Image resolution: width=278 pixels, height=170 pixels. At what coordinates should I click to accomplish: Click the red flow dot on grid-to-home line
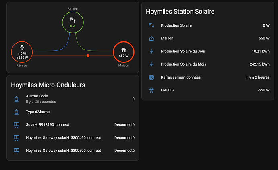(88, 56)
